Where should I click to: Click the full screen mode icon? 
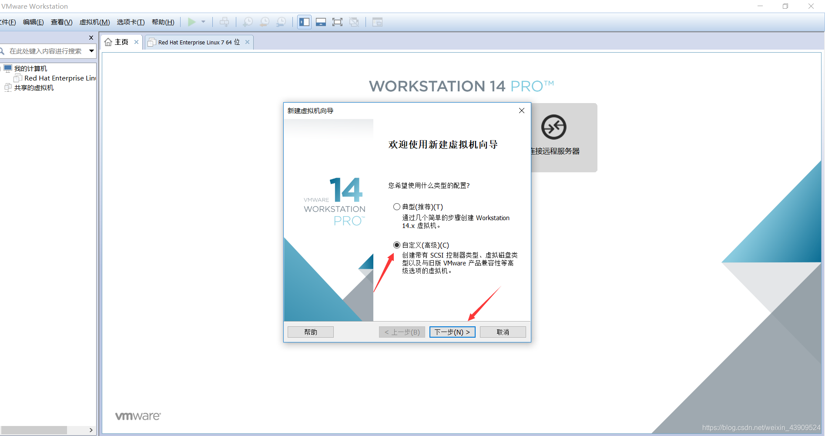(x=337, y=22)
